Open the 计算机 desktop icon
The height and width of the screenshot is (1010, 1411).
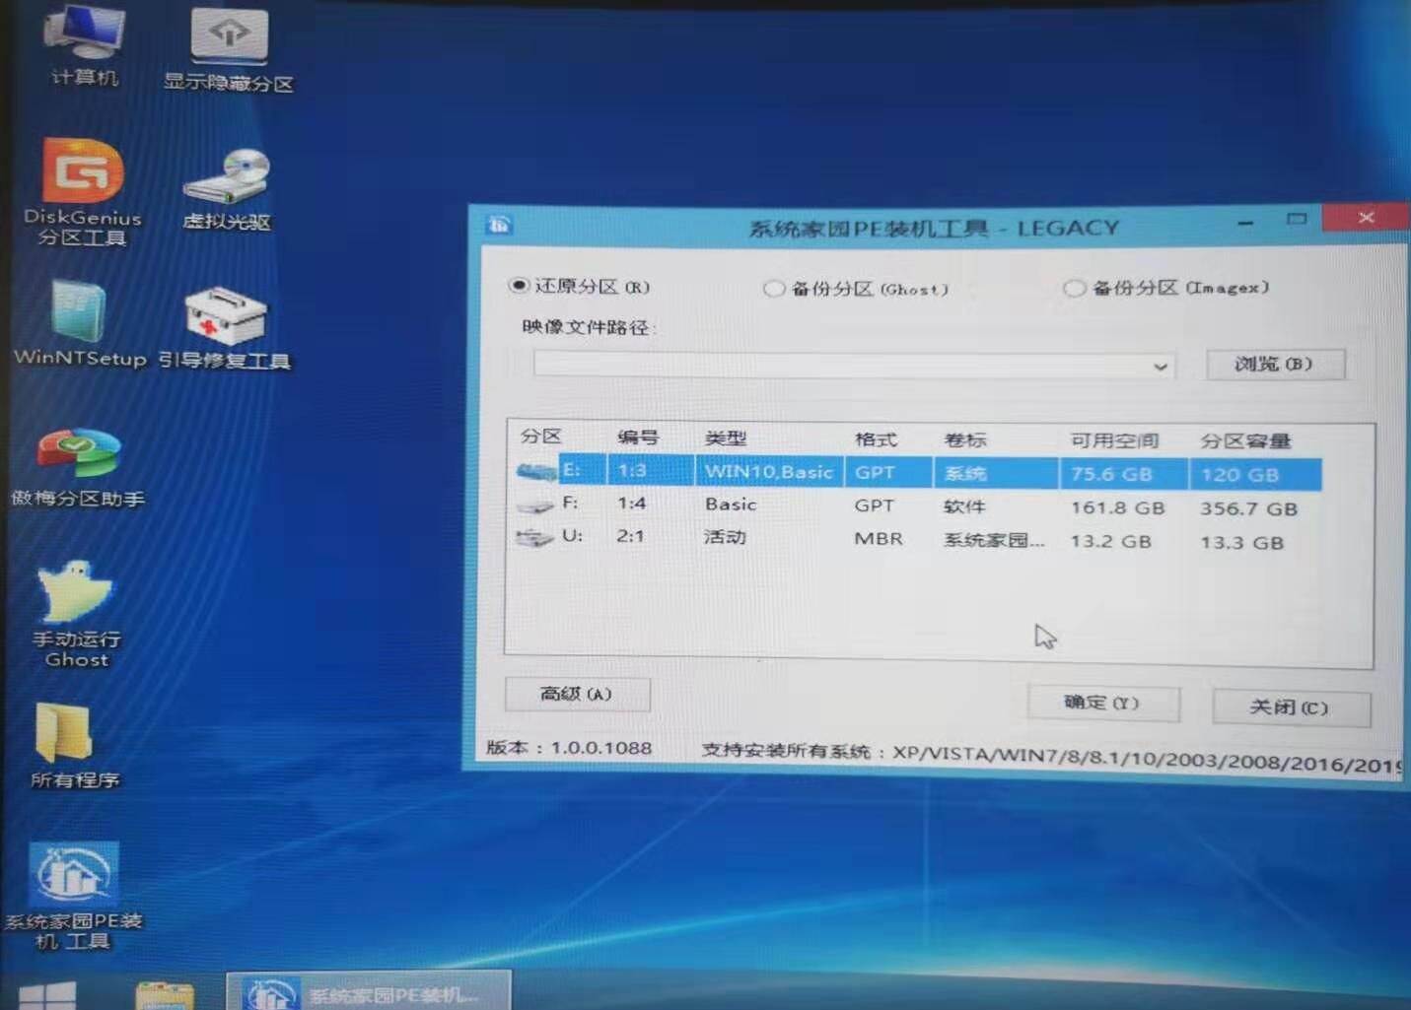pyautogui.click(x=85, y=39)
